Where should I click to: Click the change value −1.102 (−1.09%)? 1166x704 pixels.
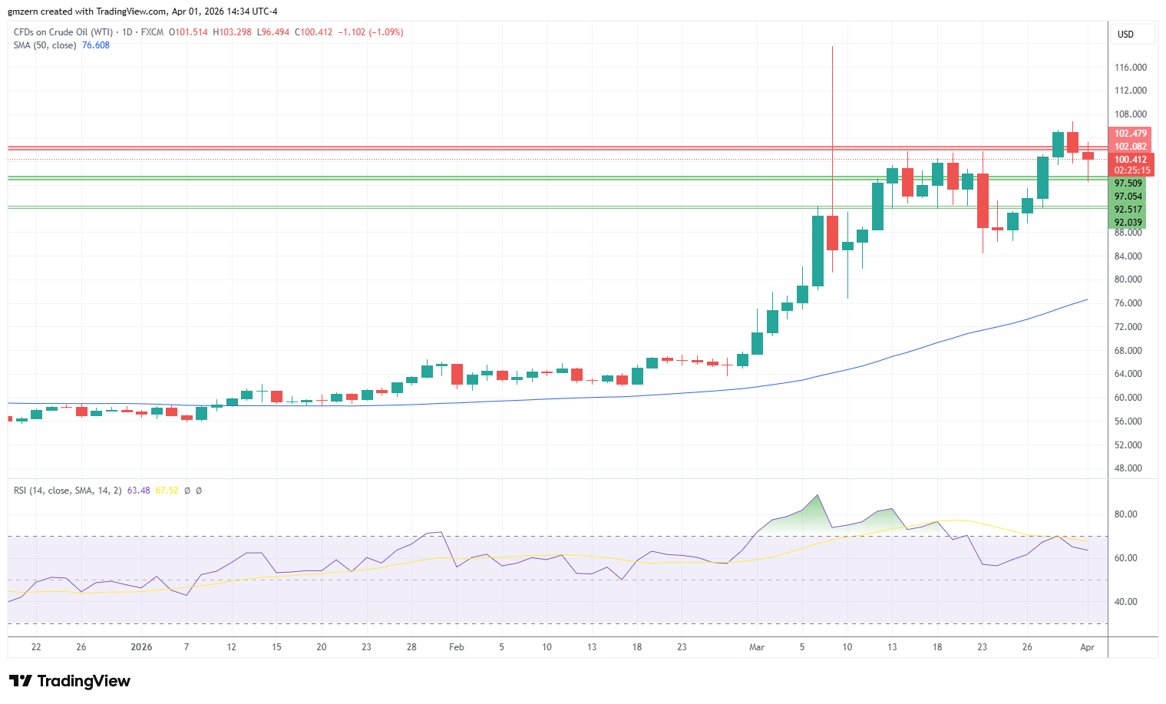(371, 32)
